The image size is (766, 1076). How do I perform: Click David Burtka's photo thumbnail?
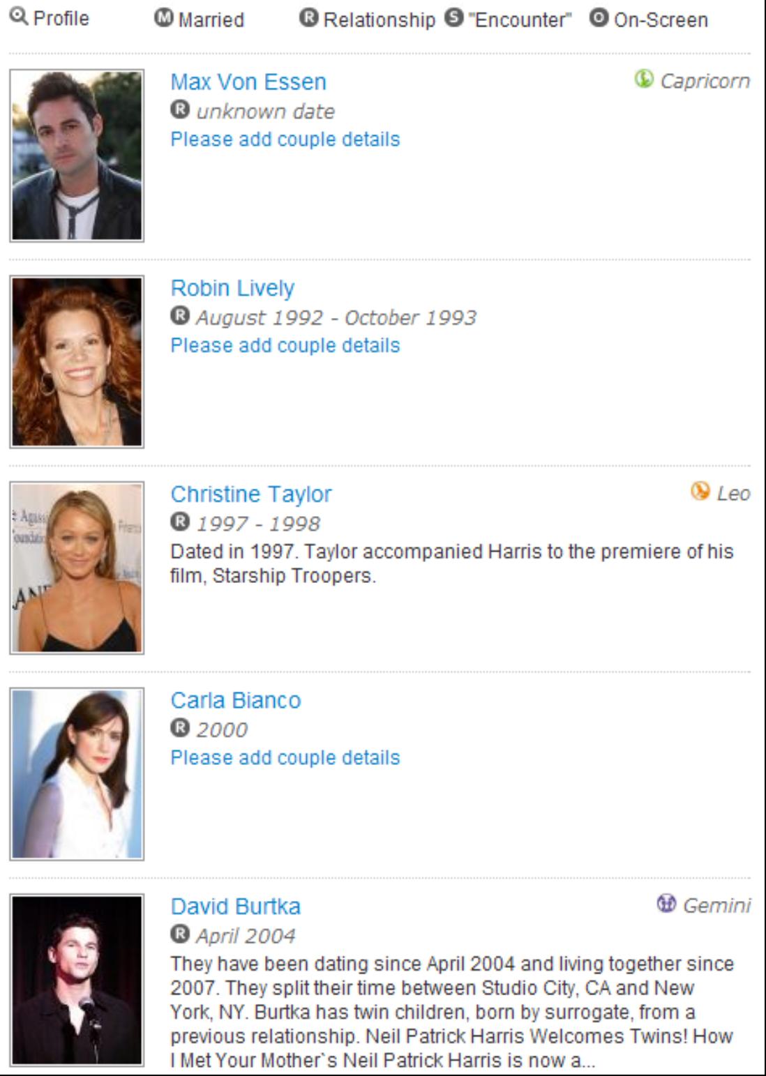click(x=77, y=980)
